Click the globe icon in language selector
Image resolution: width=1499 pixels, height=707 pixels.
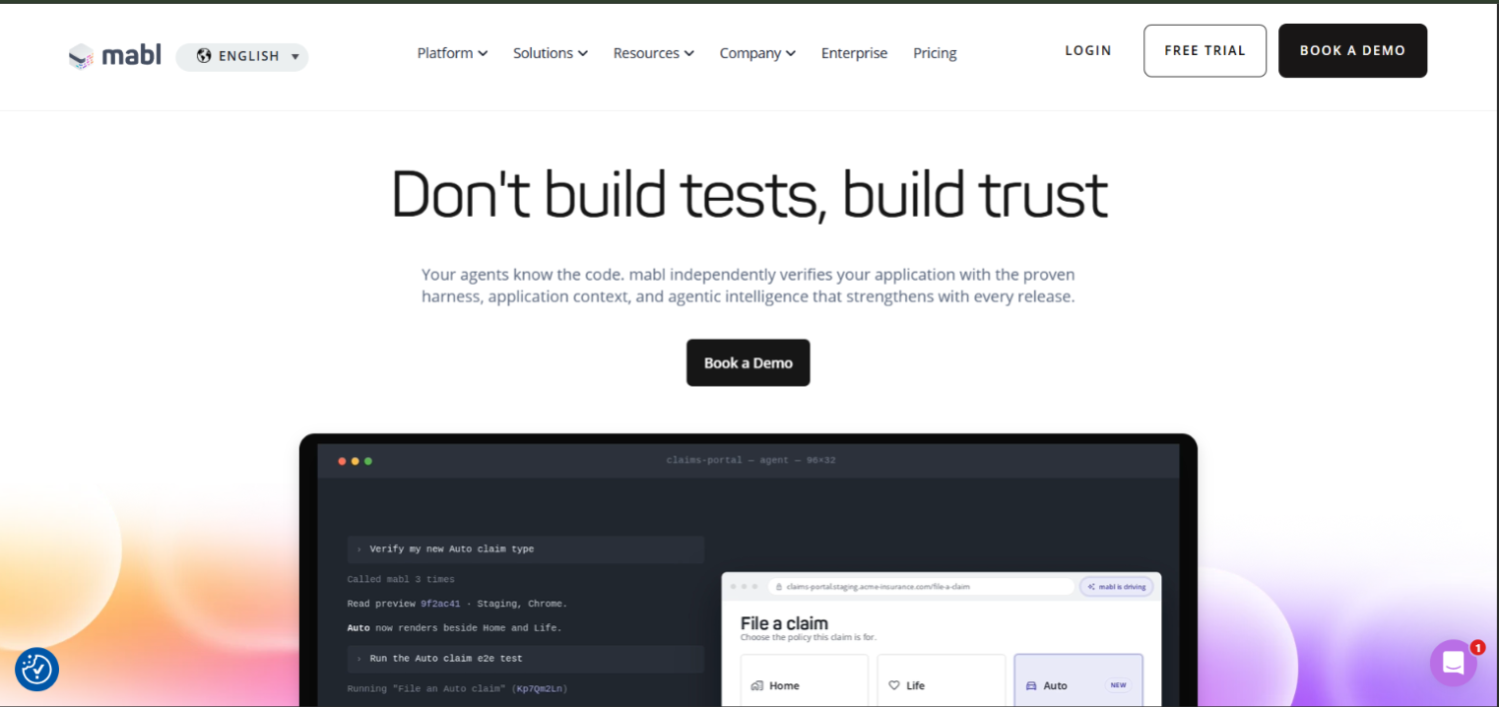pyautogui.click(x=204, y=56)
